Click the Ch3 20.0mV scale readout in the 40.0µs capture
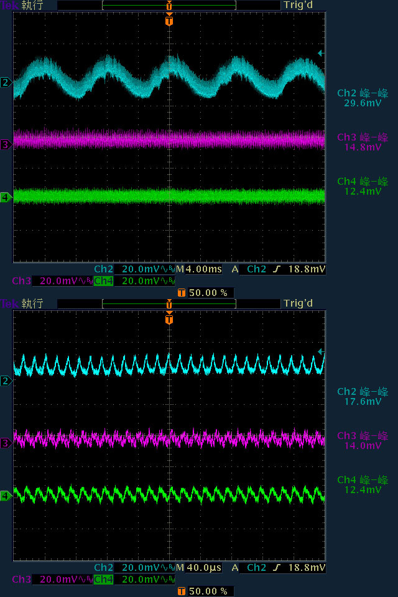 coord(52,580)
